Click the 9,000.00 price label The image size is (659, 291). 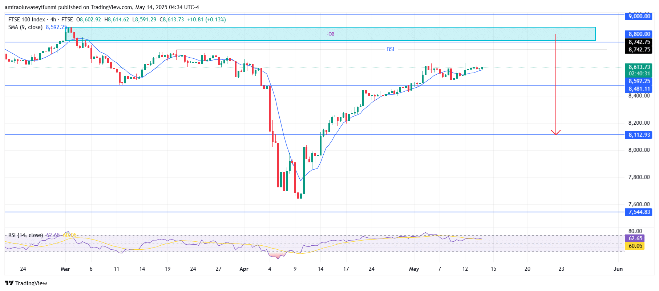coord(639,16)
